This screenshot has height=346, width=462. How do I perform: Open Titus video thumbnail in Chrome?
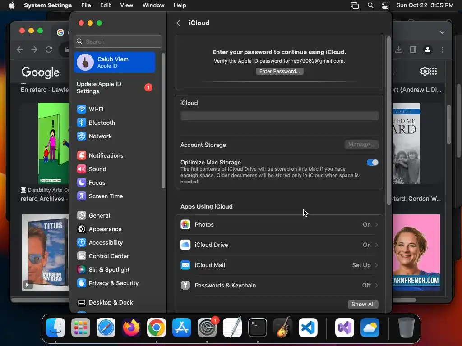46,252
